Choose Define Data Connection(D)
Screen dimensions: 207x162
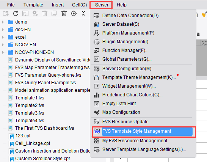tap(130, 16)
